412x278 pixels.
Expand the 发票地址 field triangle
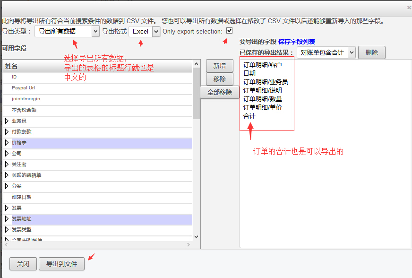click(7, 219)
